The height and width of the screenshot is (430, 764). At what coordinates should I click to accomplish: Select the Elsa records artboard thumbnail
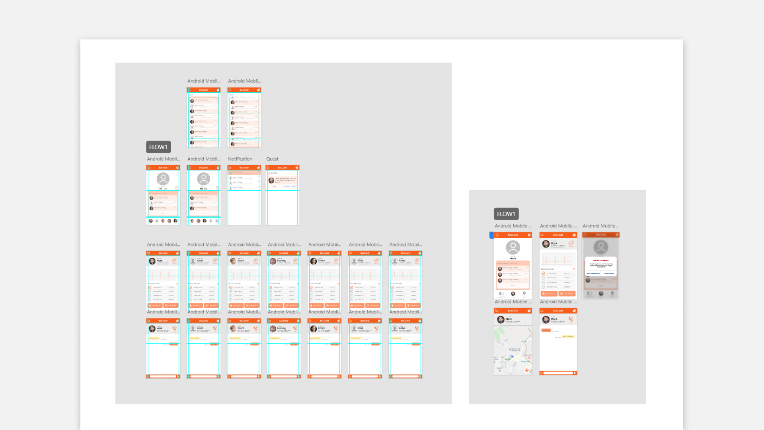click(x=364, y=281)
